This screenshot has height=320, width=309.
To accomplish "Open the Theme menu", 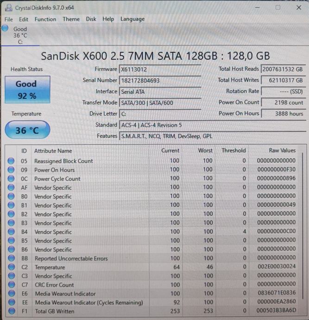I will pyautogui.click(x=71, y=19).
